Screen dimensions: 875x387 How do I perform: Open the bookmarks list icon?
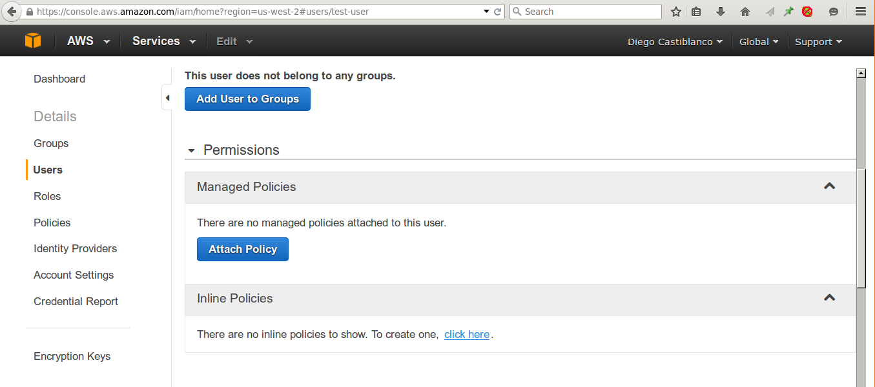click(696, 12)
